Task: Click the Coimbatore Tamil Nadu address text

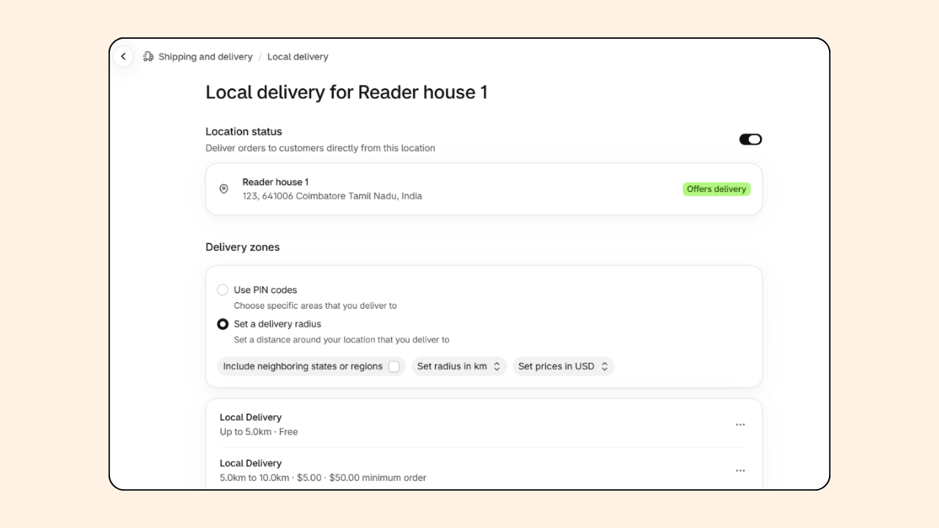Action: tap(332, 196)
